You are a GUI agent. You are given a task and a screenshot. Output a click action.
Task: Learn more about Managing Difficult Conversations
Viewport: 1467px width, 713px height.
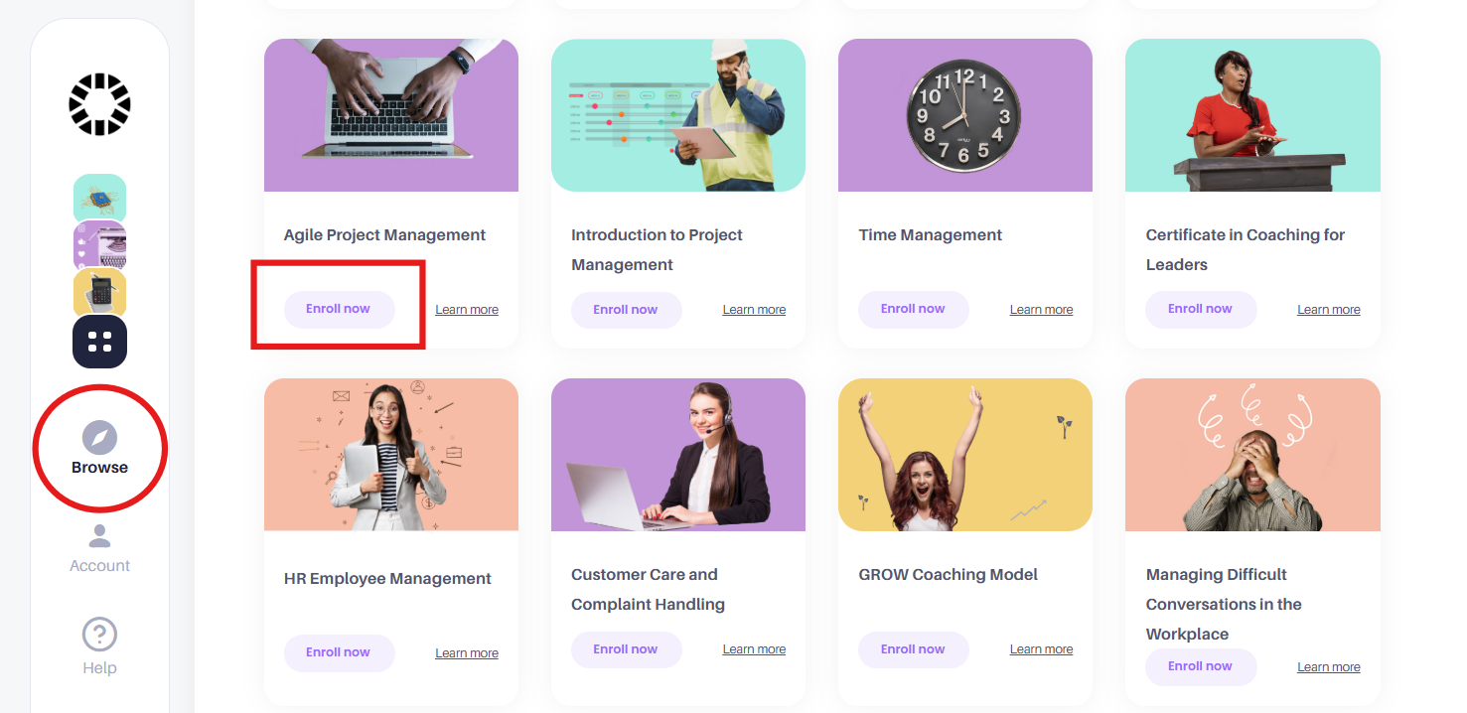tap(1329, 667)
